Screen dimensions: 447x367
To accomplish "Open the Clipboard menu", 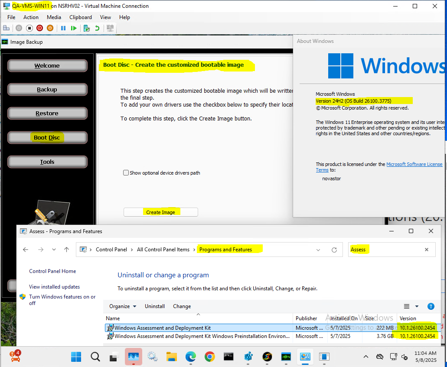I will [81, 17].
